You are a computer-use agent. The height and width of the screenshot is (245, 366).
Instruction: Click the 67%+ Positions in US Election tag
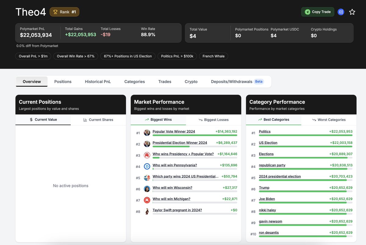[x=128, y=56]
